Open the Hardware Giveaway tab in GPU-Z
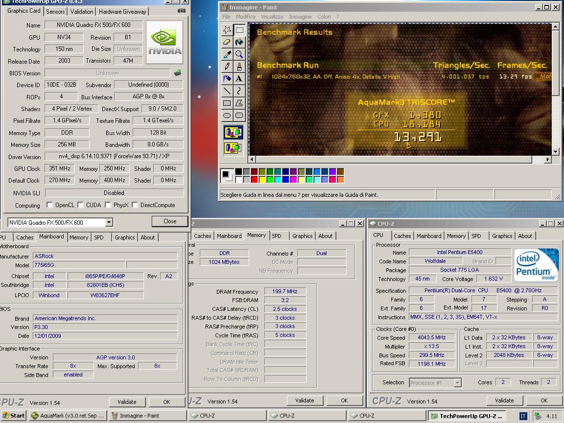Image resolution: width=564 pixels, height=423 pixels. (122, 12)
